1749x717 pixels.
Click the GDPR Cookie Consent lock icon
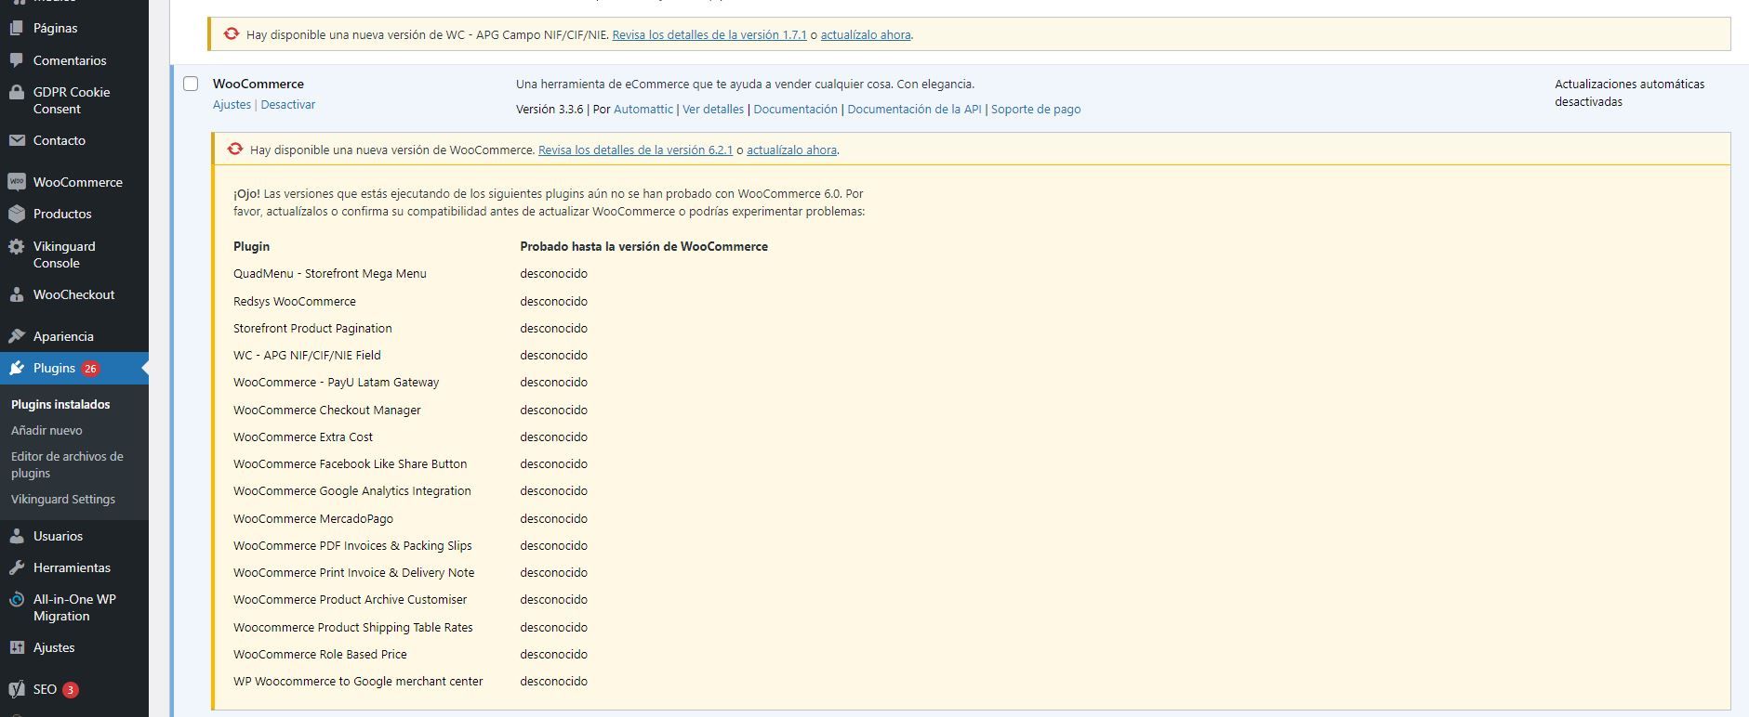[17, 92]
